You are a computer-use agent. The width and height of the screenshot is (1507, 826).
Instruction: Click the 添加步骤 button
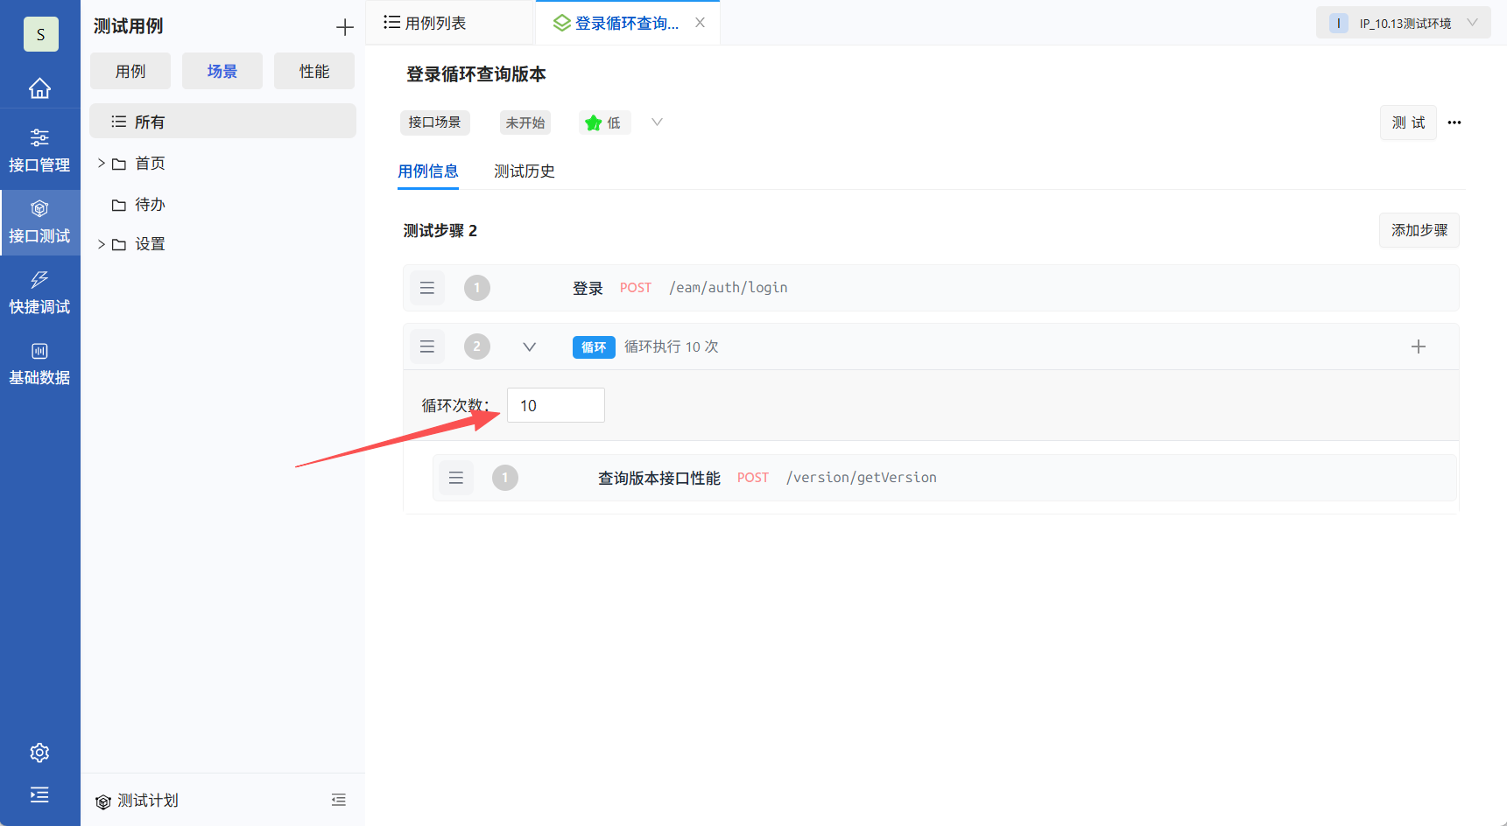(x=1419, y=230)
